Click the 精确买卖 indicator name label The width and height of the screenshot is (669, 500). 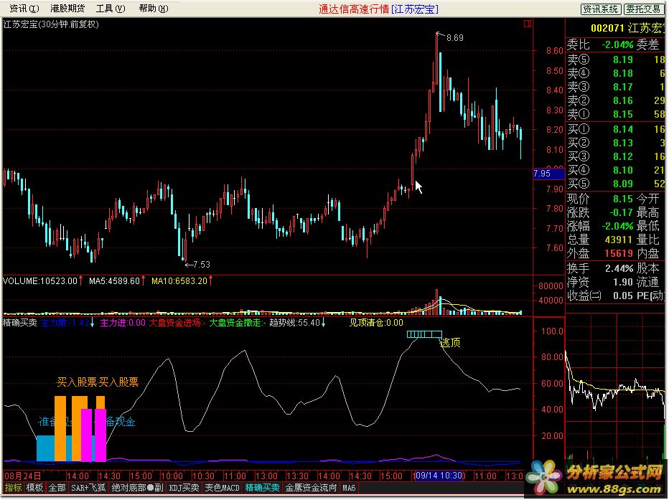point(20,323)
